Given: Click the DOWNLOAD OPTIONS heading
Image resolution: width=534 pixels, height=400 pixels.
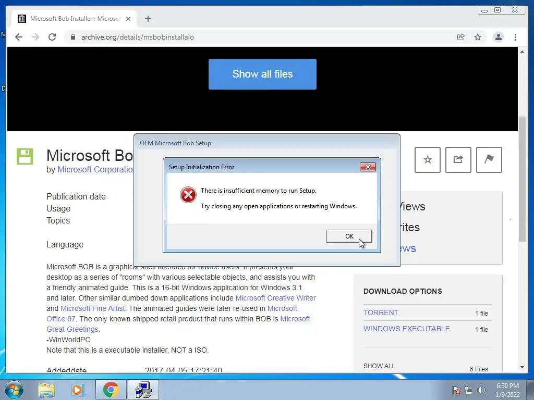Looking at the screenshot, I should click(403, 291).
